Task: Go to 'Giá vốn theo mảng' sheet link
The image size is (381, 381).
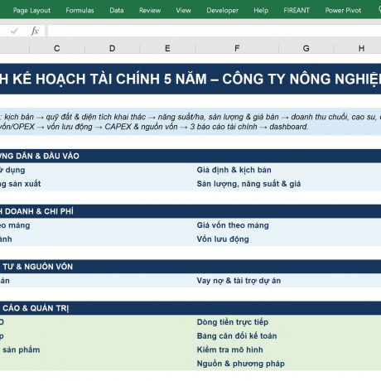Action: [x=233, y=225]
